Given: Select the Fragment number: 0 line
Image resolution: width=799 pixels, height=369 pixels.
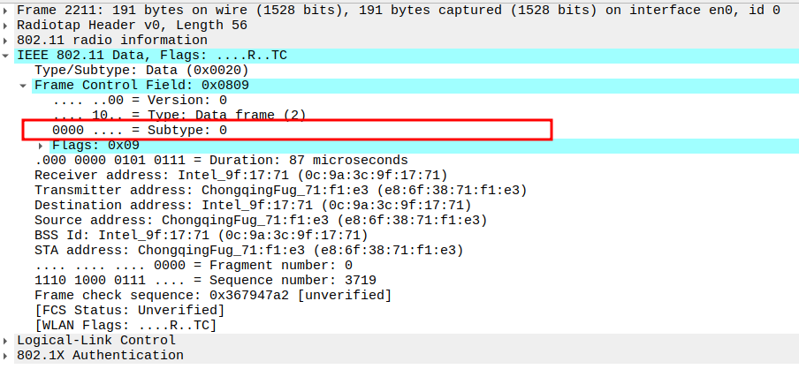Looking at the screenshot, I should tap(194, 266).
